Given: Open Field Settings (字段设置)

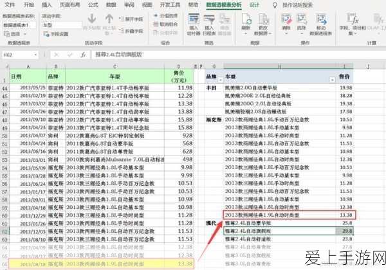Looking at the screenshot, I should [x=56, y=34].
